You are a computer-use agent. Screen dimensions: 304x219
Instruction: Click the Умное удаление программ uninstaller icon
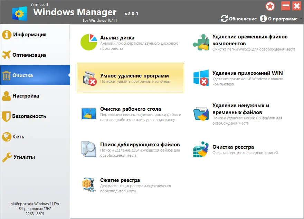click(89, 78)
